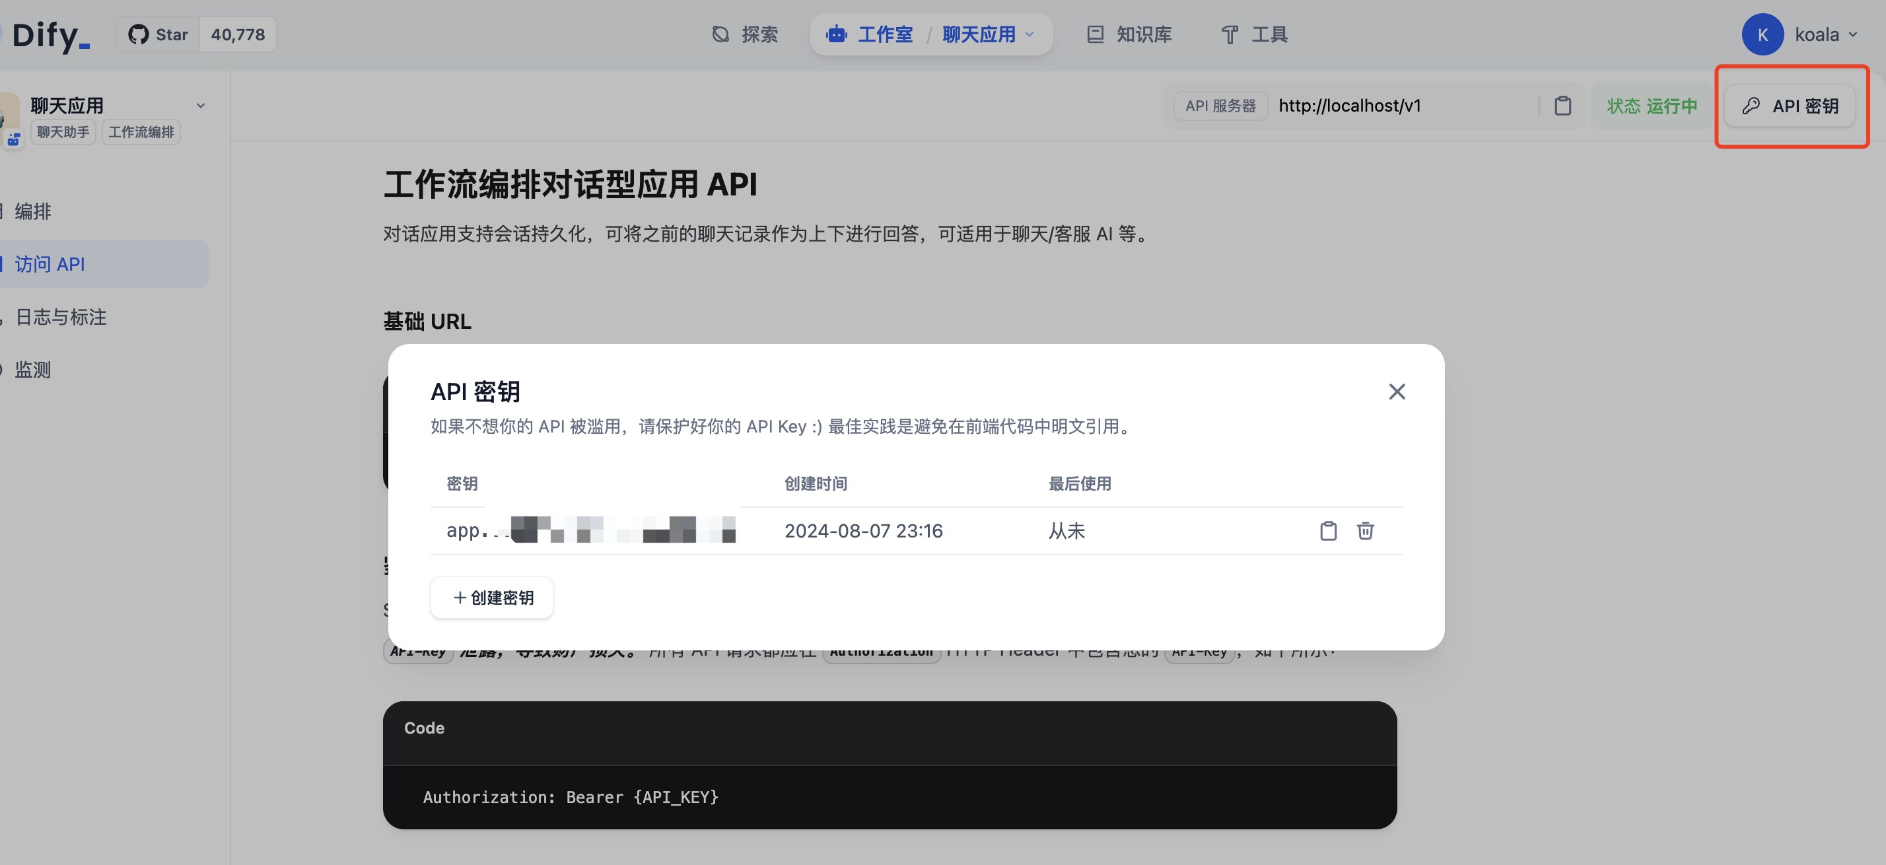Screen dimensions: 1886x865
Task: Close the API 密钥 dialog
Action: point(1396,392)
